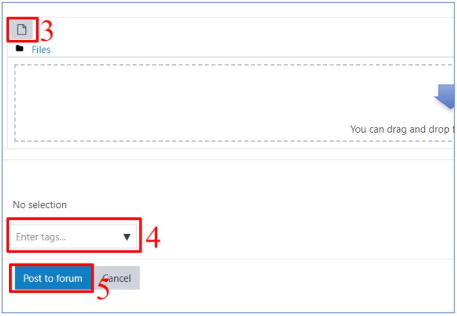Expand the tags dropdown arrow
Screen dimensions: 457x316
coord(127,237)
